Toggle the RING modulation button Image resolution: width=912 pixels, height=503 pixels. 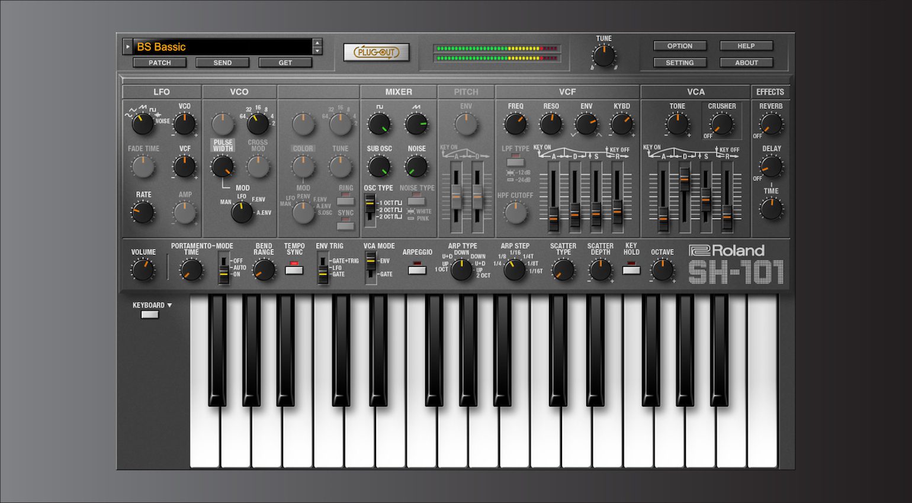pyautogui.click(x=345, y=201)
